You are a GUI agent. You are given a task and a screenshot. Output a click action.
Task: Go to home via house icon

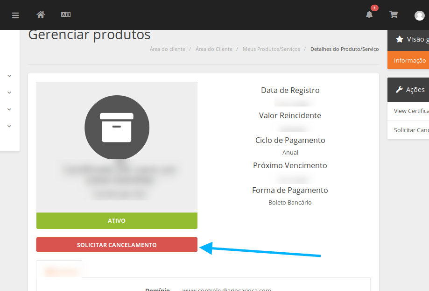coord(41,14)
